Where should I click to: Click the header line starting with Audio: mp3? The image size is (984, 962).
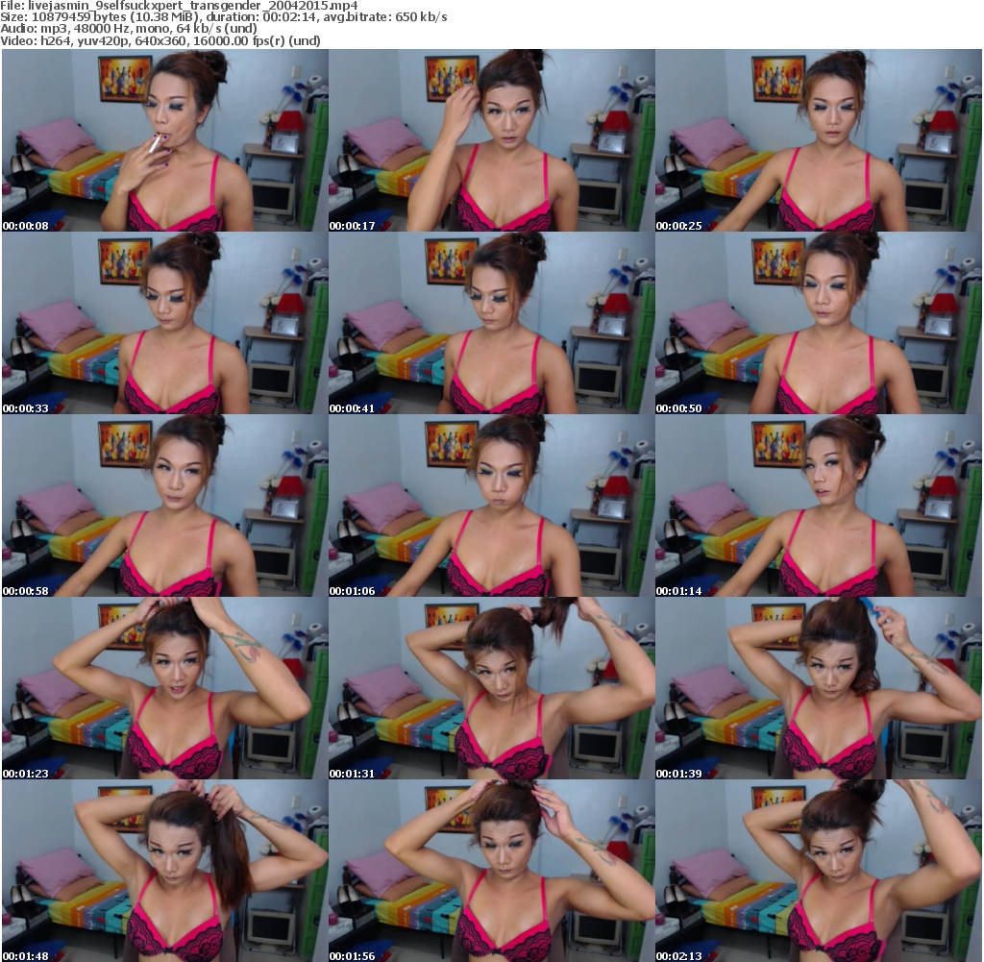click(x=129, y=29)
